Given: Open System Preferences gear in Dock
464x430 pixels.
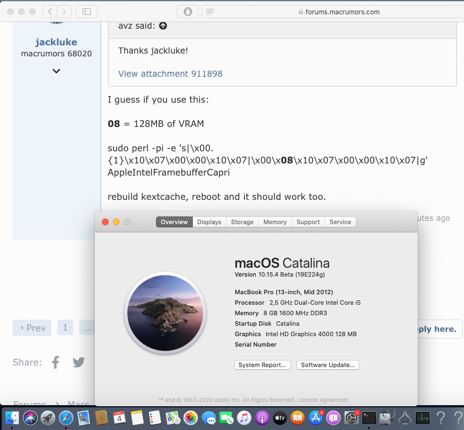Looking at the screenshot, I should tap(351, 418).
